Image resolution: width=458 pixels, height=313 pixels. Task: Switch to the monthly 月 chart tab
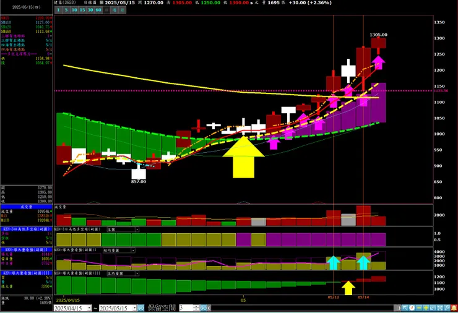click(123, 10)
